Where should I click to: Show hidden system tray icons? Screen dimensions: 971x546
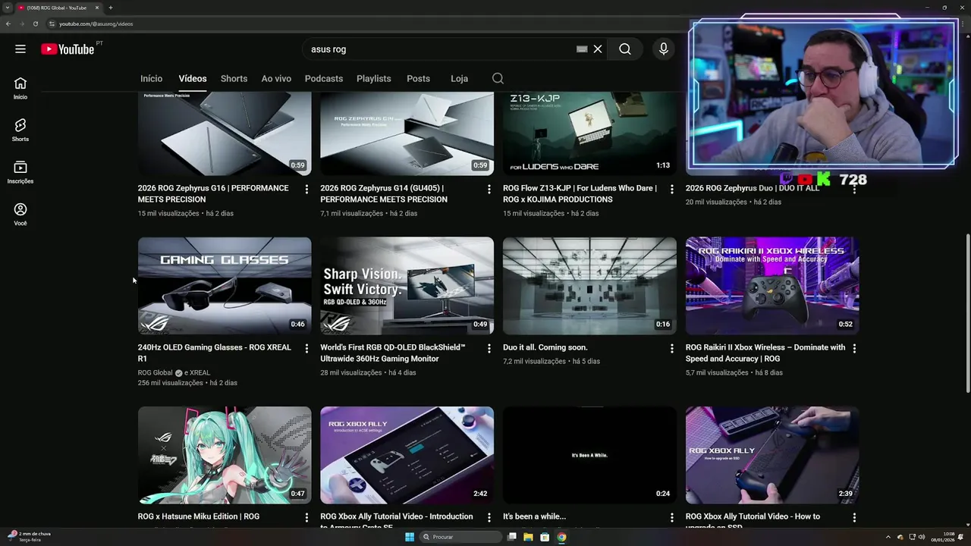point(888,537)
